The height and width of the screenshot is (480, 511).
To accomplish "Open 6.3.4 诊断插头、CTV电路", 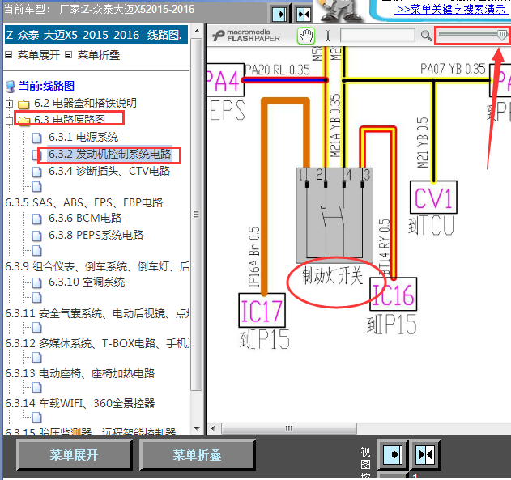I will pyautogui.click(x=109, y=171).
